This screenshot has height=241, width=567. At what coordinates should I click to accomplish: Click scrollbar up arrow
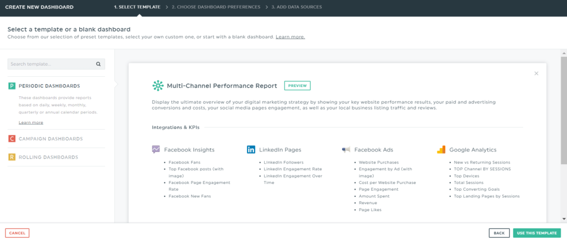[x=564, y=53]
